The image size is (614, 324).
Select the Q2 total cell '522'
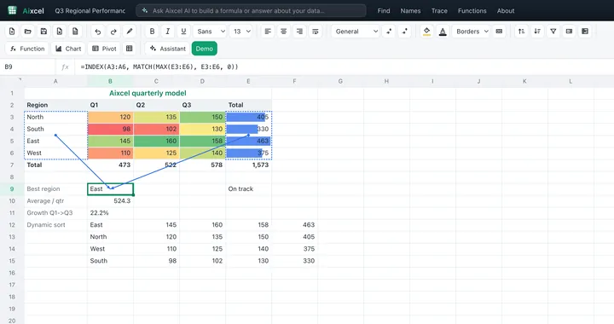156,165
